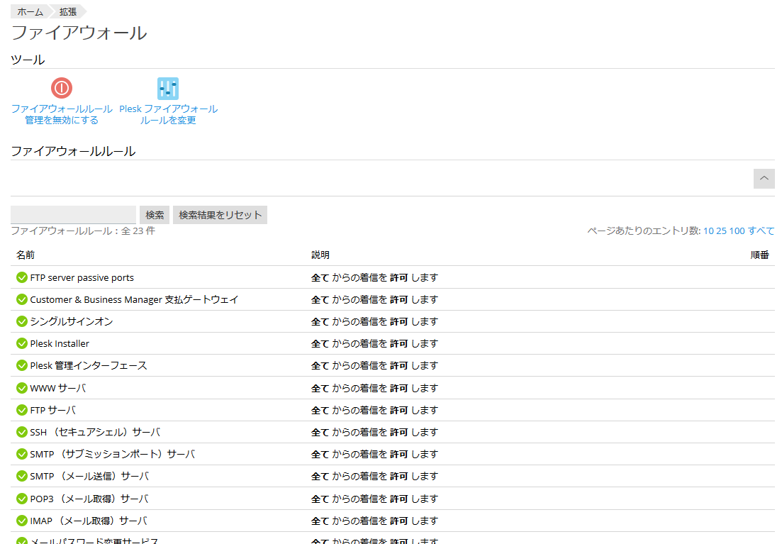Viewport: 782px width, 544px height.
Task: Click green check icon for WWW サーバ
Action: 22,388
